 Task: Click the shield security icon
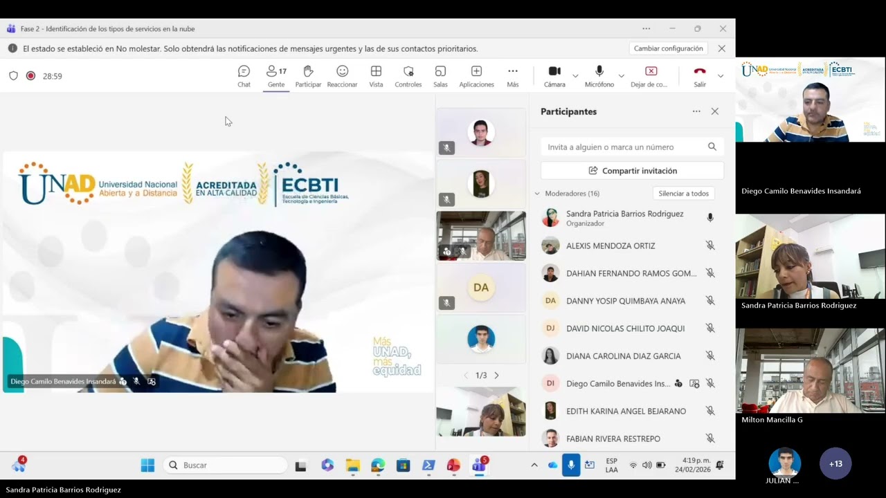point(13,76)
